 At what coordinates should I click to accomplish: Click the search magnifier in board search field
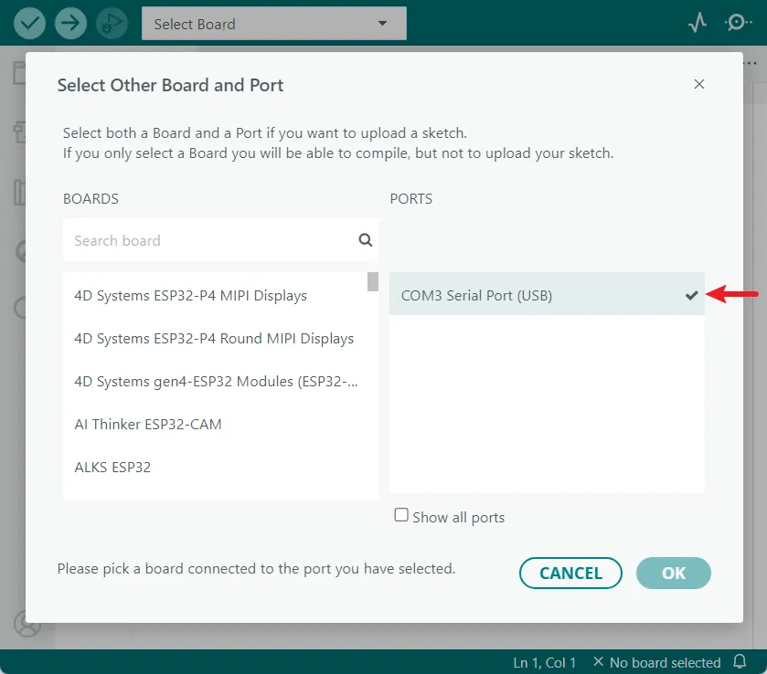pos(365,239)
